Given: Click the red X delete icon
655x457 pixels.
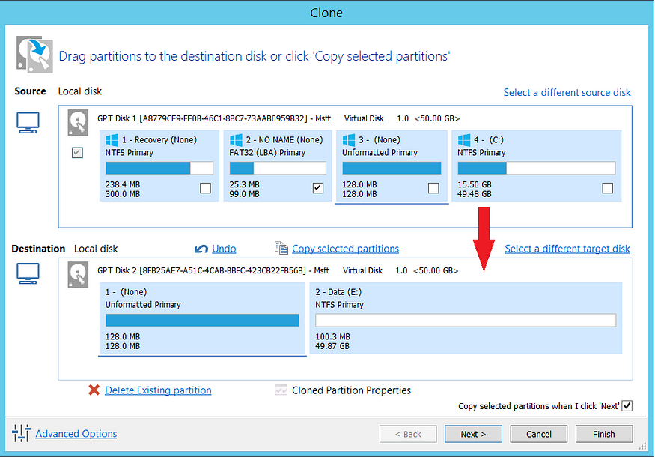Looking at the screenshot, I should point(94,390).
